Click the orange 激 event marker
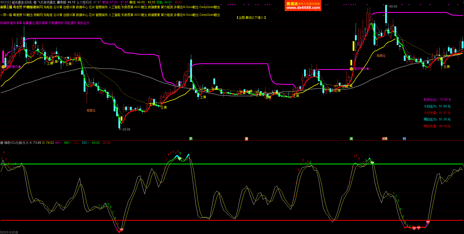Viewport: 464px width, 234px height. point(247,139)
